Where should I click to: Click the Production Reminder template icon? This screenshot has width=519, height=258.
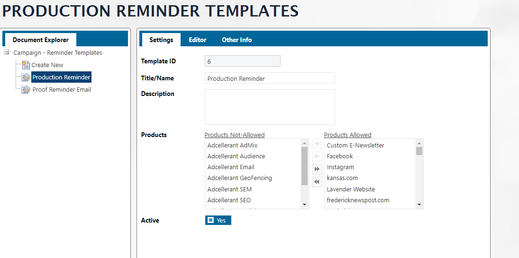point(26,77)
